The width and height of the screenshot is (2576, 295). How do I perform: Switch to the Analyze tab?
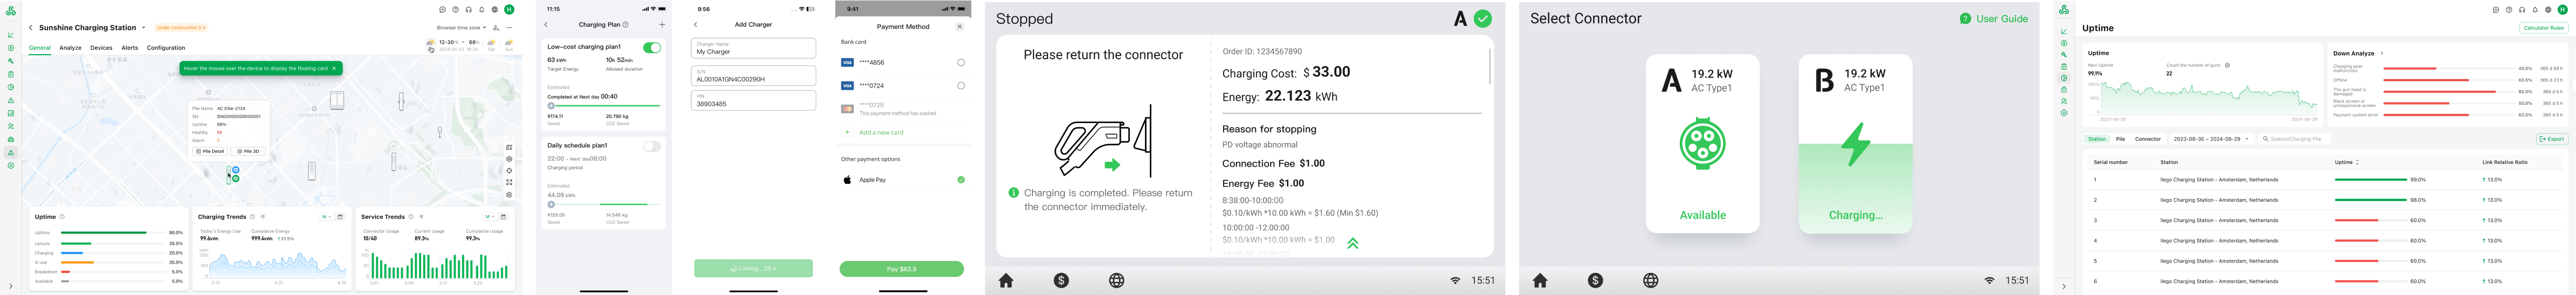tap(70, 48)
